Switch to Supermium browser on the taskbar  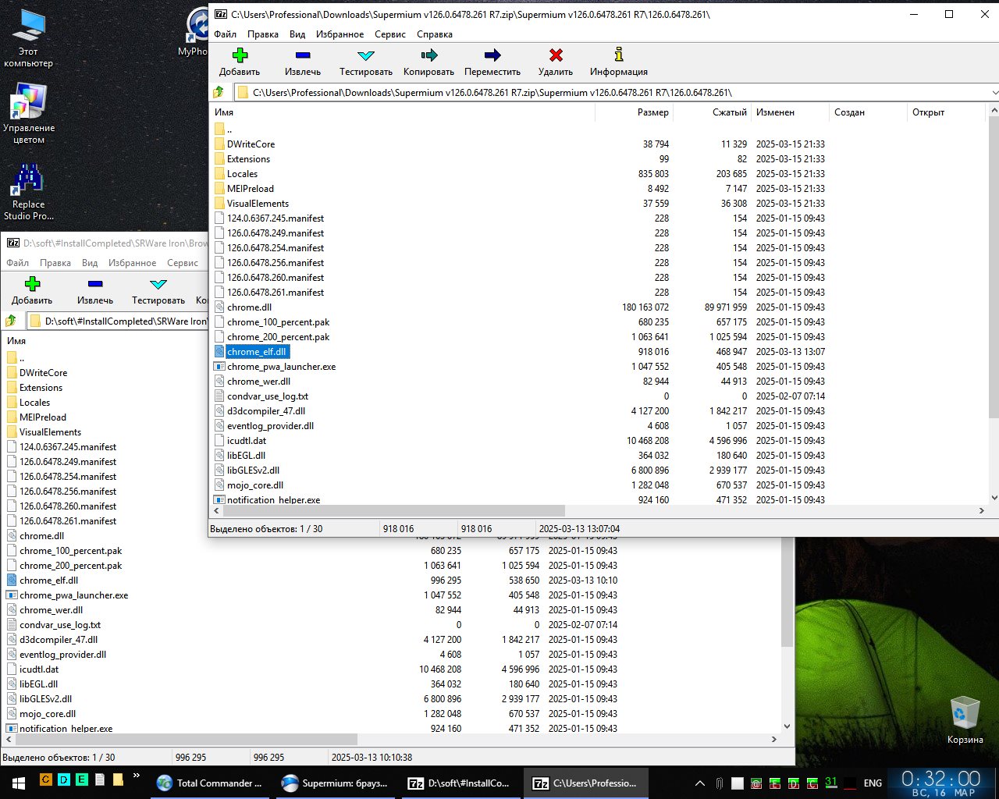(x=336, y=783)
